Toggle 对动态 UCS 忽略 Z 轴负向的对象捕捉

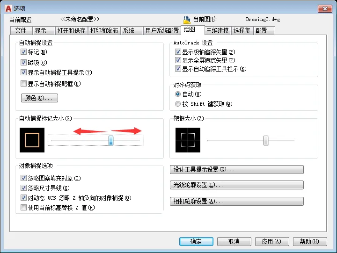(23, 198)
